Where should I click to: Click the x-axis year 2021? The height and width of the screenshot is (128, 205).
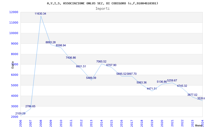click(172, 123)
